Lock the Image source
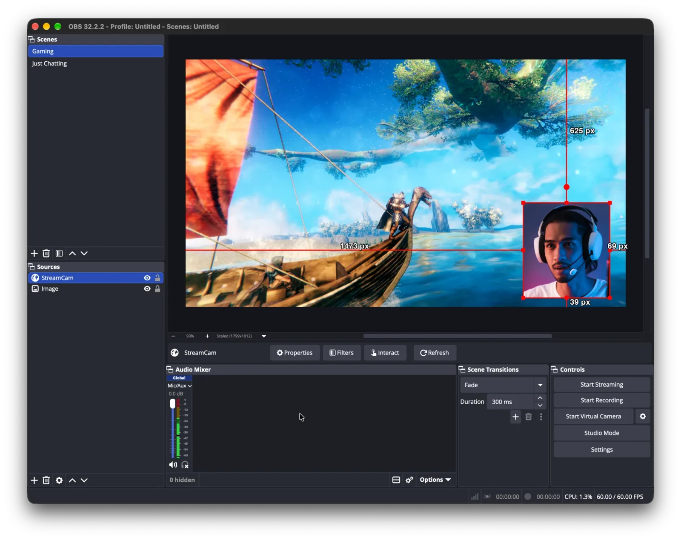The height and width of the screenshot is (540, 681). click(157, 289)
